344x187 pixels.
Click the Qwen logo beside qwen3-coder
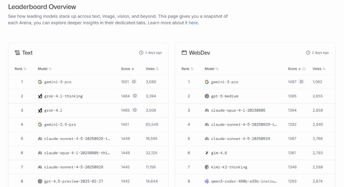(207, 181)
